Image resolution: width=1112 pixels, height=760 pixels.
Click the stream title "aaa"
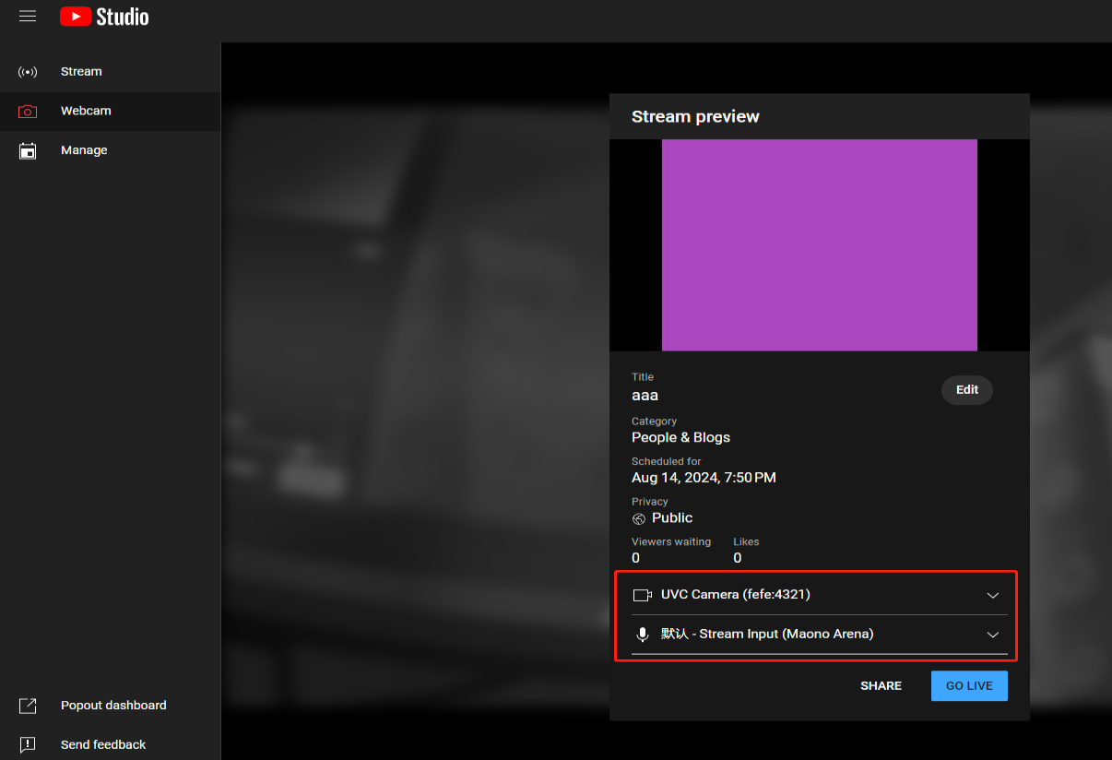point(645,396)
